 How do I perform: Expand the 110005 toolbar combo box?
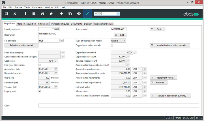point(118,14)
